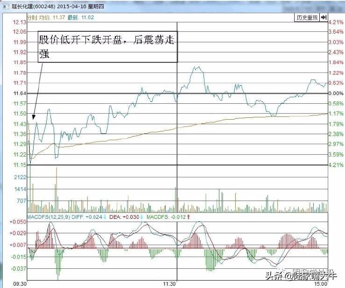Click the 3.64% label on right axis
345x288 pixels.
[x=336, y=32]
